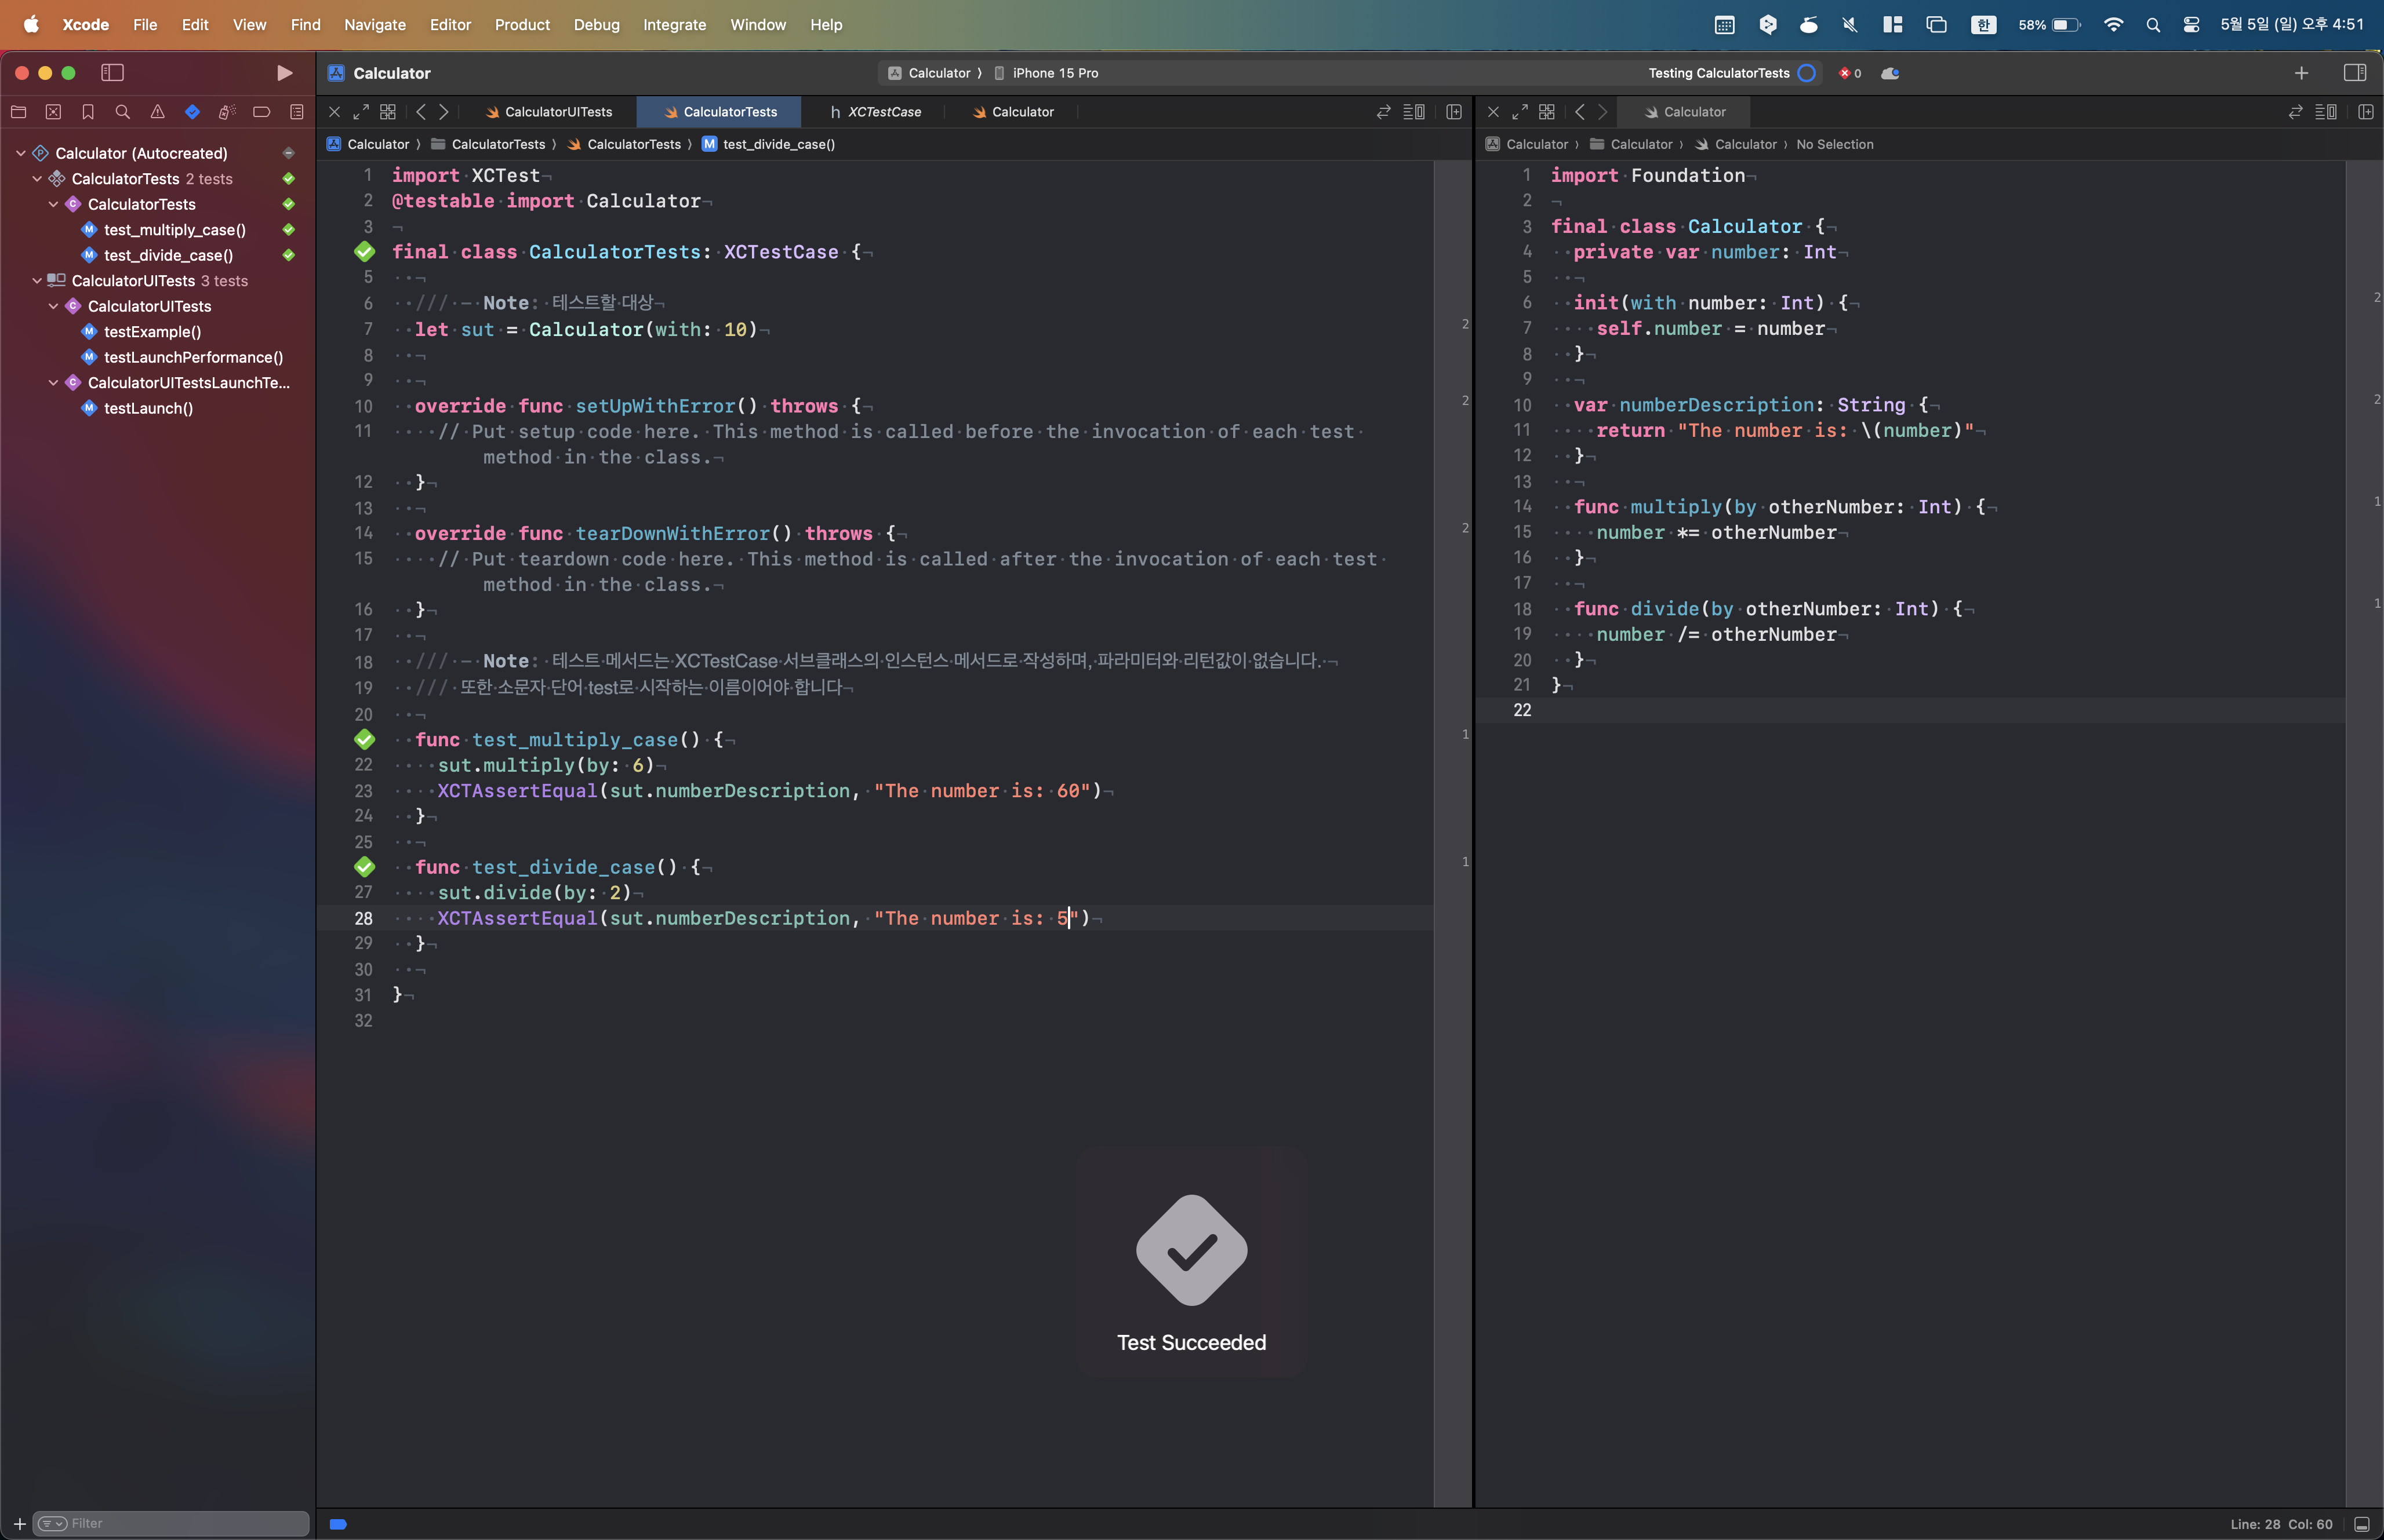Hide the Navigator sidebar via toolbar icon
This screenshot has width=2384, height=1540.
tap(113, 72)
